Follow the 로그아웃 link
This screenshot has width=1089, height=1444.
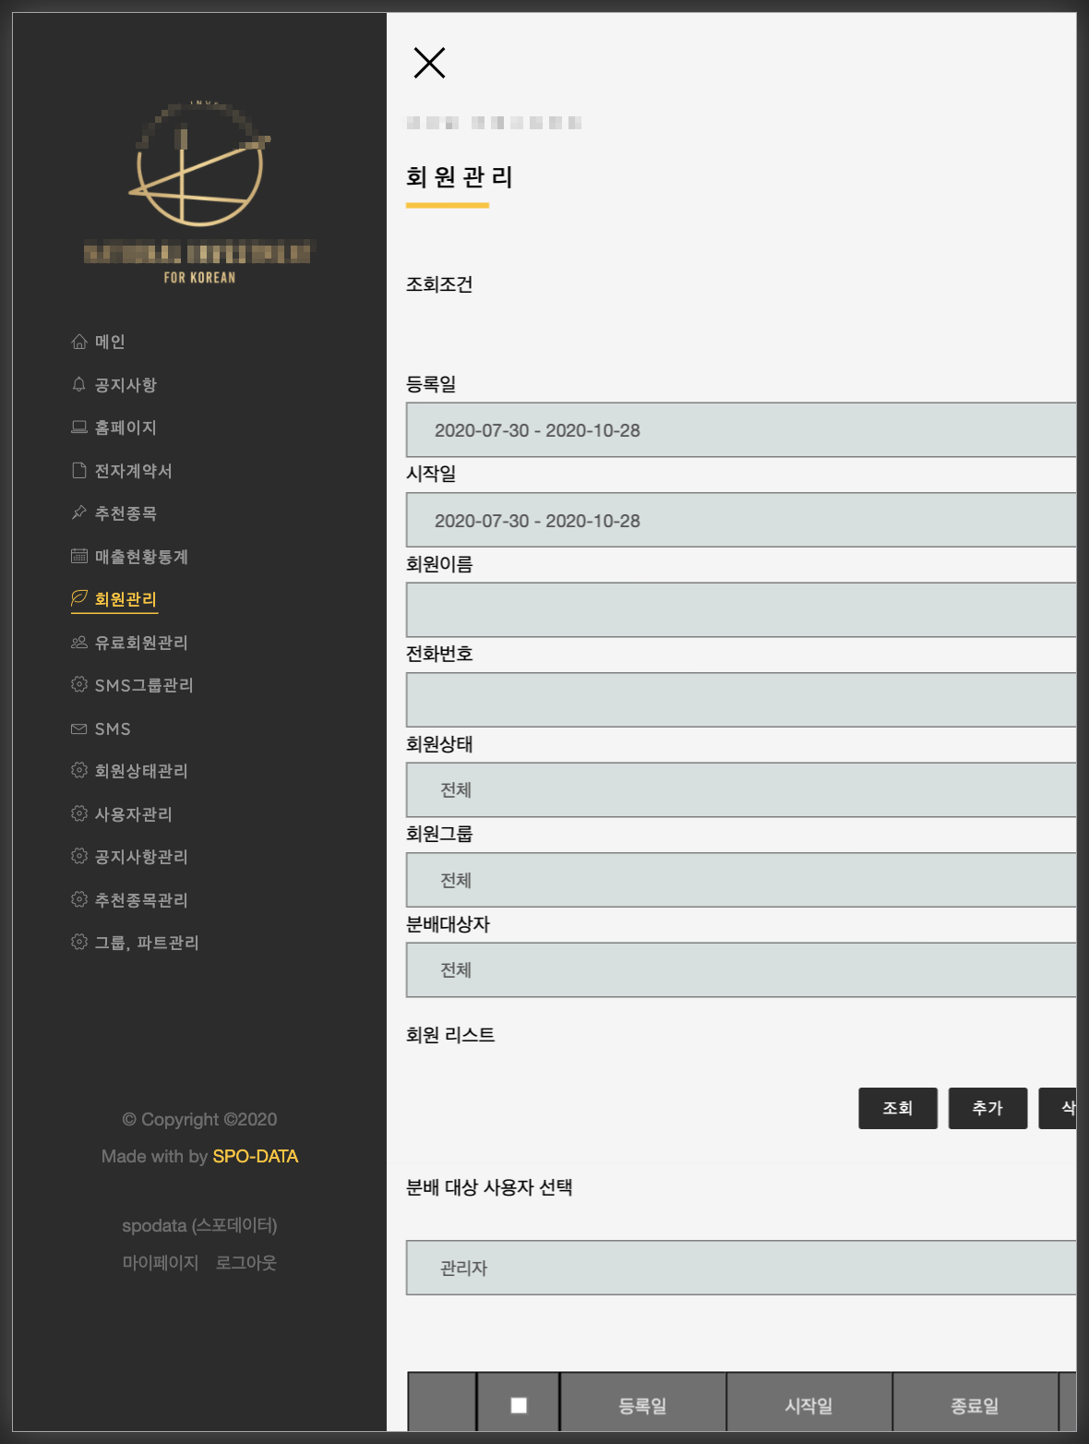246,1262
